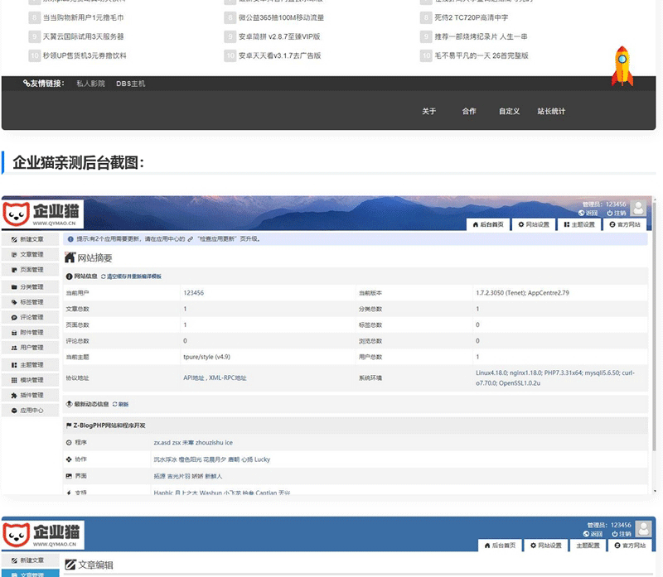663x577 pixels.
Task: Open 主题管理 in the admin sidebar
Action: point(30,365)
